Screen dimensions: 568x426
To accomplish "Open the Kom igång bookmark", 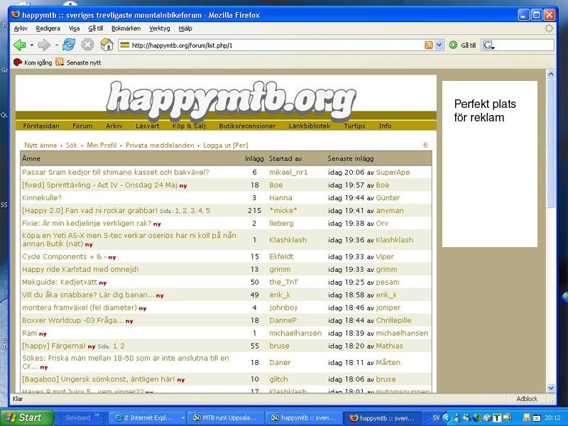I will pos(33,62).
